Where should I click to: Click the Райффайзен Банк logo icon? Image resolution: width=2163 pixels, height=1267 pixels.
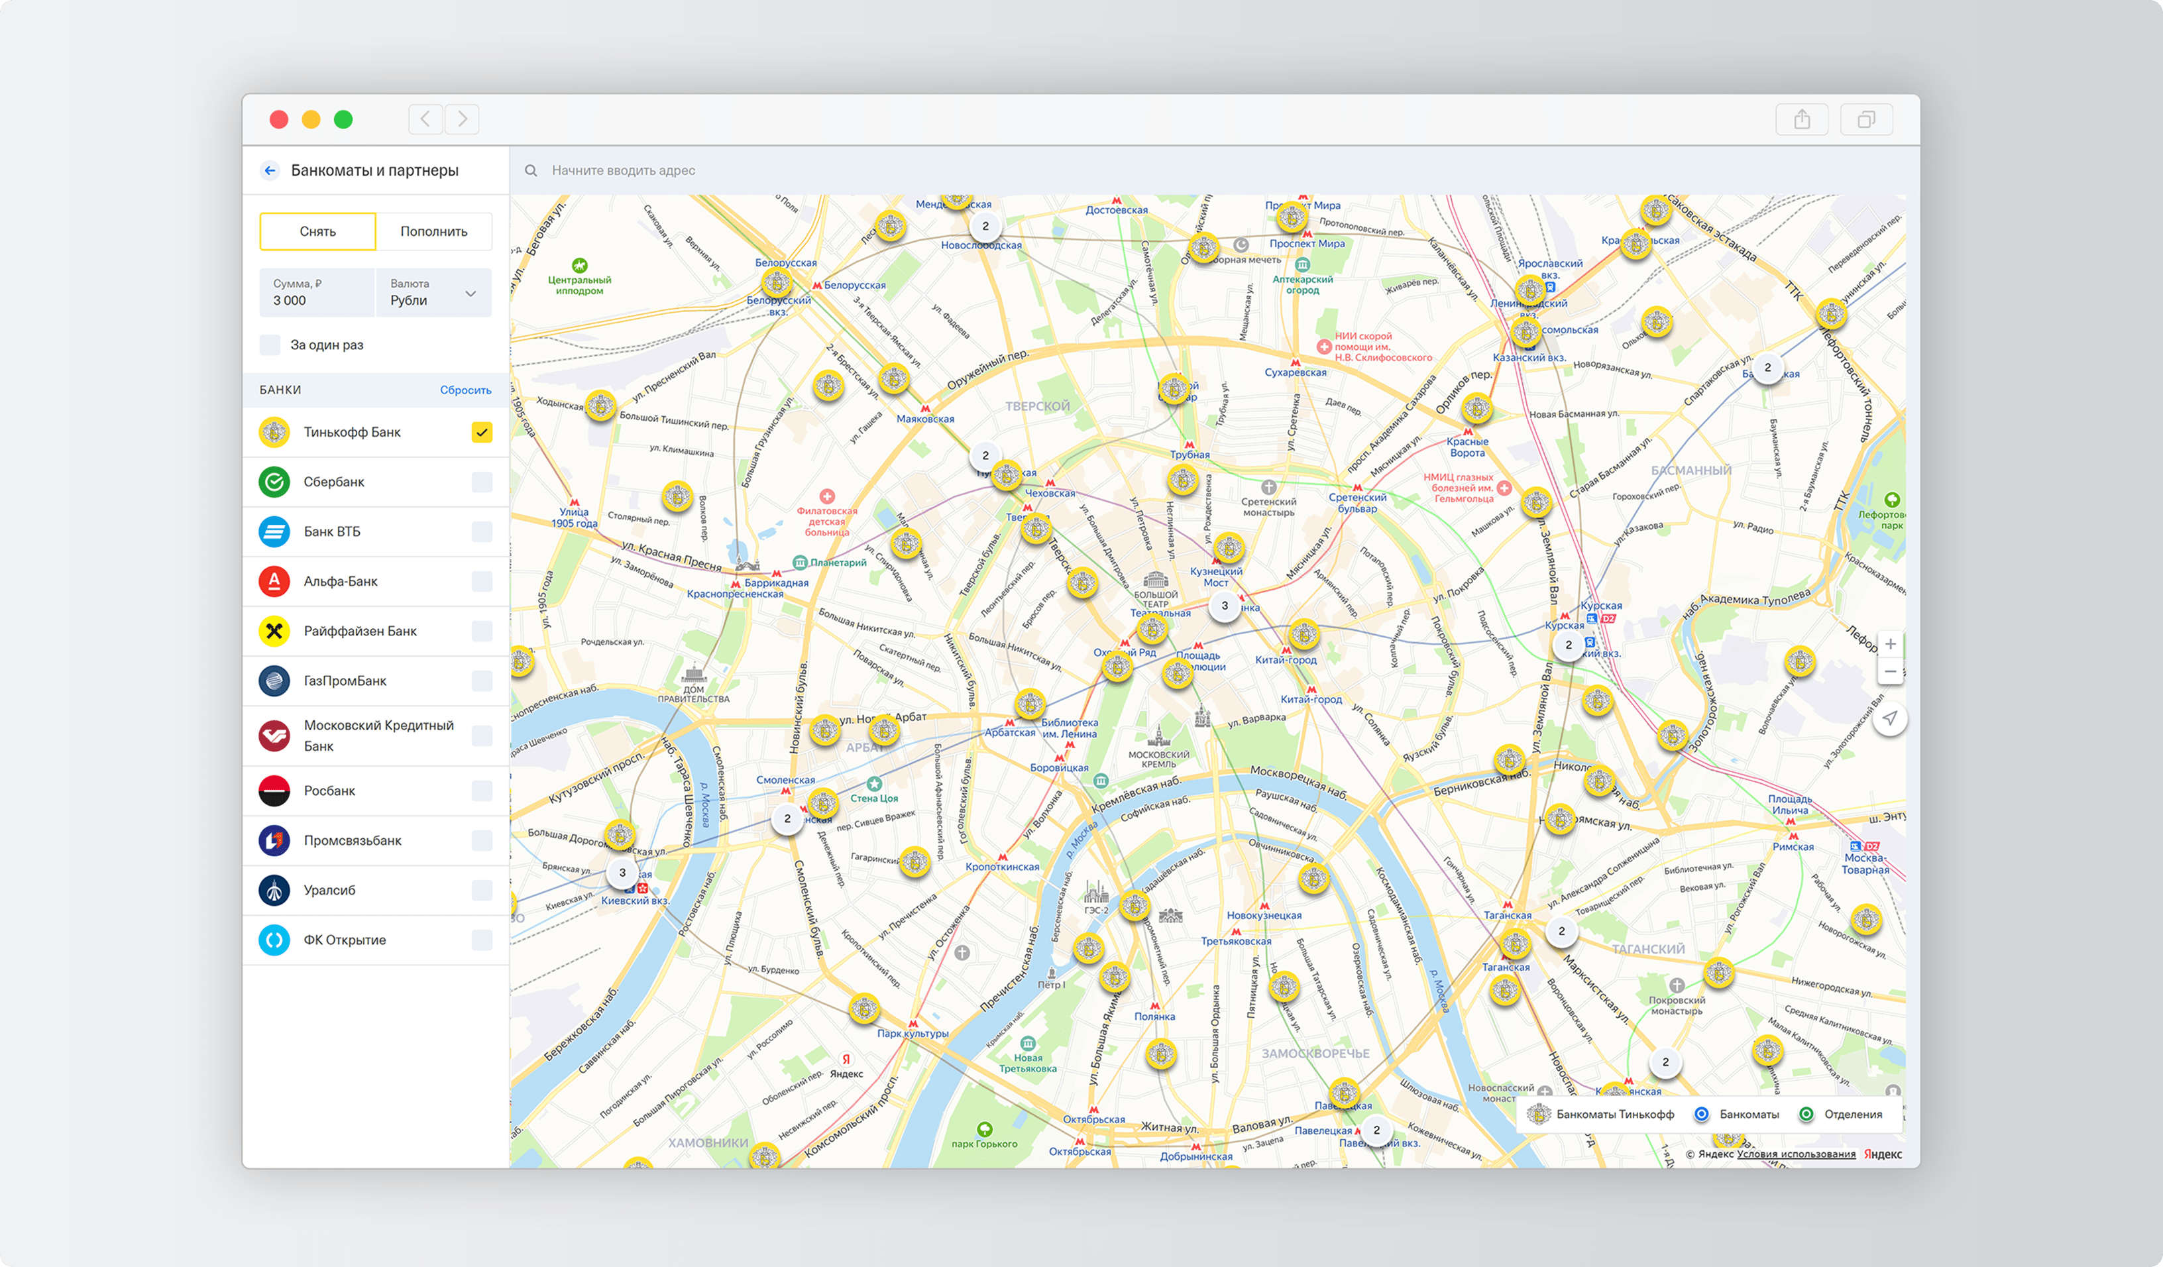pos(274,631)
